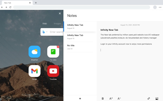The image size is (163, 101).
Task: Open the Bing search engine dropdown
Action: [x=47, y=32]
